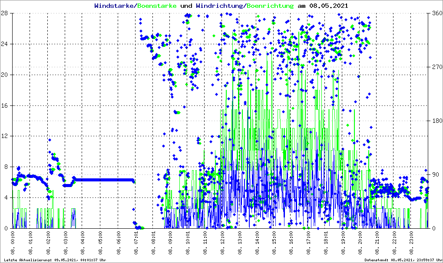Click the green "Boenstarke" title word

pos(154,6)
